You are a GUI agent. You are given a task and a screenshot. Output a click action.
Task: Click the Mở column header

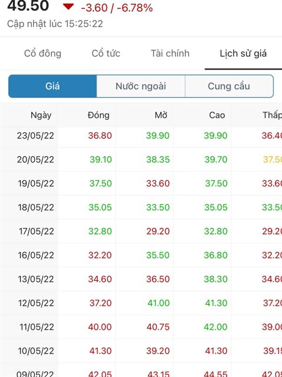(161, 115)
